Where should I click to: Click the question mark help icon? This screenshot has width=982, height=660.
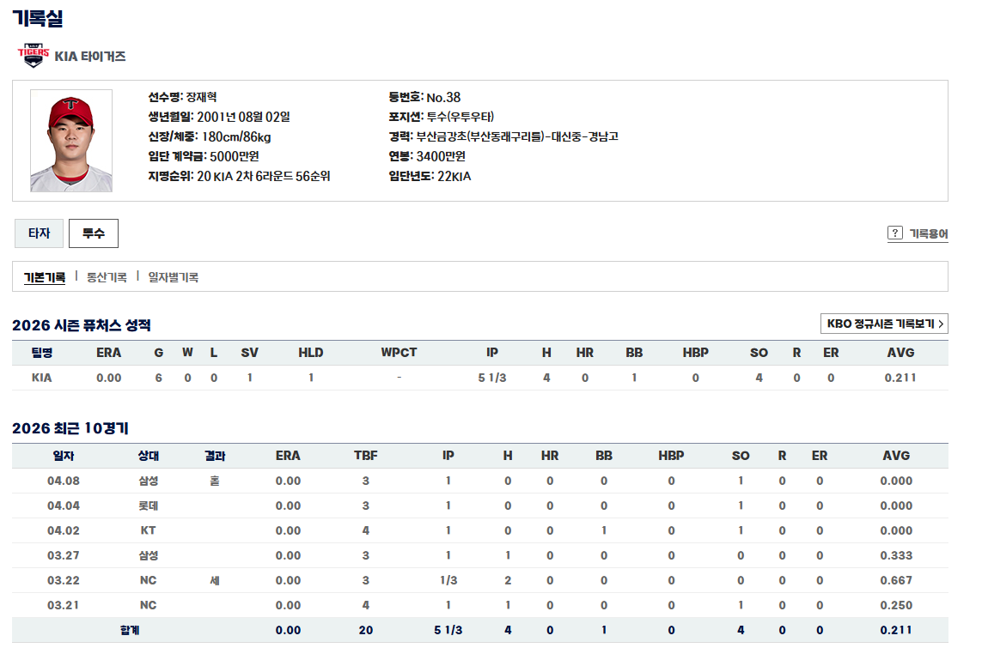point(895,233)
